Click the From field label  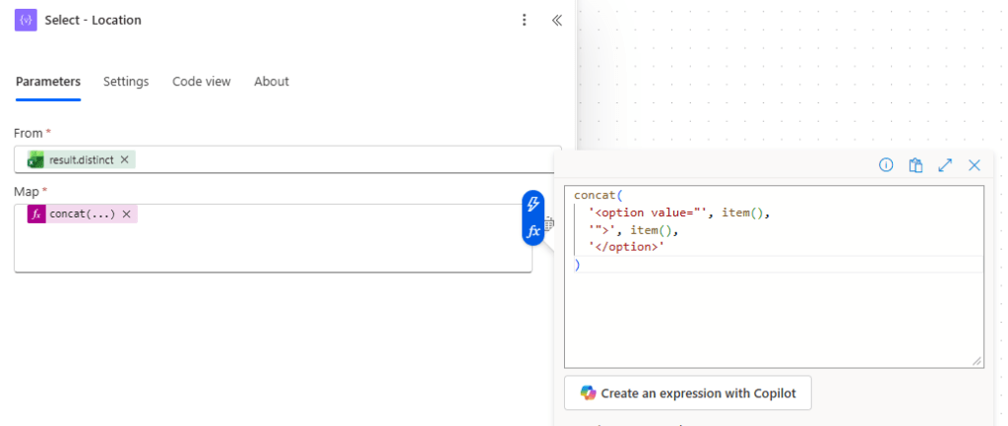coord(29,133)
